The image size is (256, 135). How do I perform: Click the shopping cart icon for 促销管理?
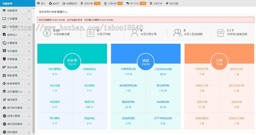coord(4,10)
